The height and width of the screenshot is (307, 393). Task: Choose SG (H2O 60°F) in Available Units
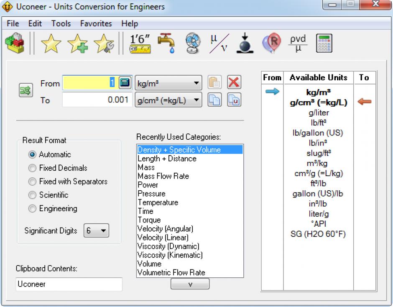(318, 234)
